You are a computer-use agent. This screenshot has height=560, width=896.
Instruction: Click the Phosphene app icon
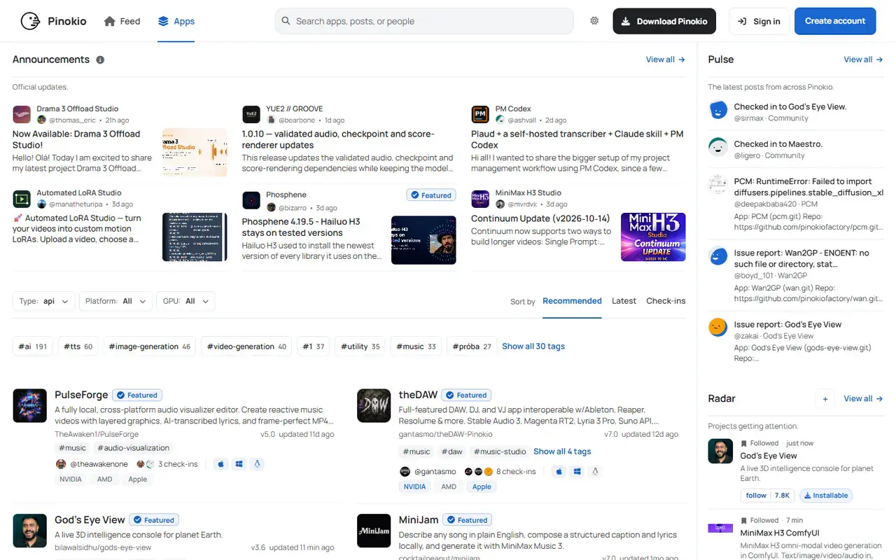pyautogui.click(x=251, y=201)
